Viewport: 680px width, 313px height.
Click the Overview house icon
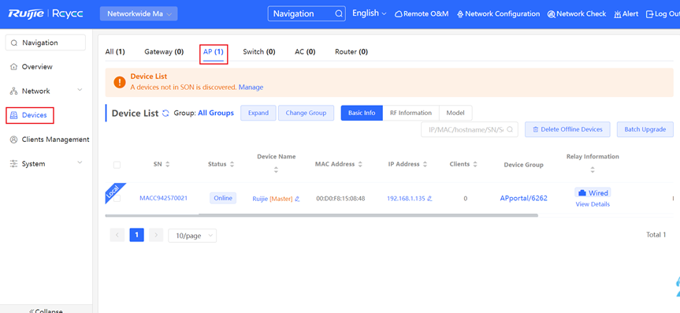tap(13, 67)
